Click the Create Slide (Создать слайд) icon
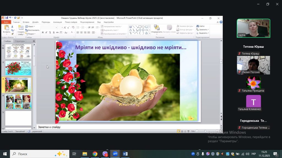This screenshot has height=158, width=282. [x=21, y=28]
